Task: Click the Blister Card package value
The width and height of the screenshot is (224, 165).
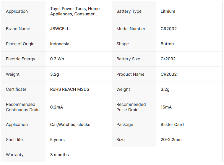Action: (x=172, y=124)
